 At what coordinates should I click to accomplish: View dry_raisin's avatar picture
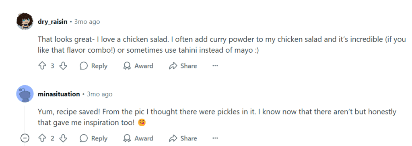click(25, 21)
